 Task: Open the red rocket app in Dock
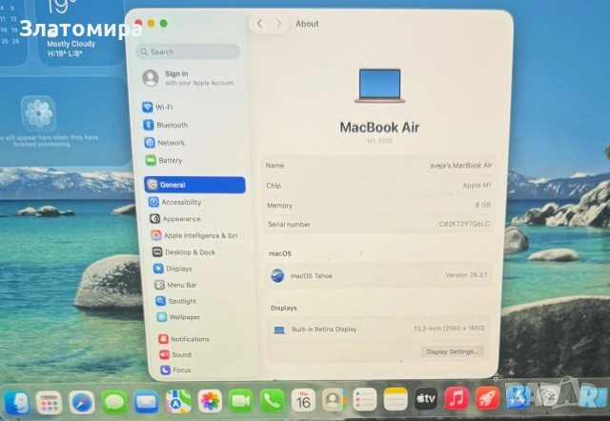pyautogui.click(x=487, y=398)
